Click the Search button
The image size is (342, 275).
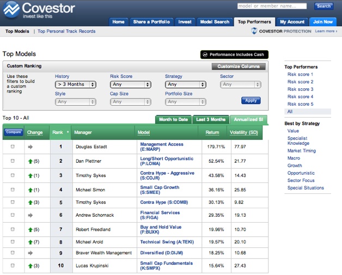[323, 6]
